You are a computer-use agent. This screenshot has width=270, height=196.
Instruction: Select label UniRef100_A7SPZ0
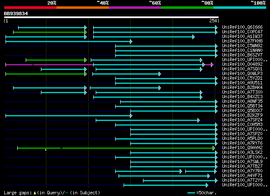click(x=242, y=134)
